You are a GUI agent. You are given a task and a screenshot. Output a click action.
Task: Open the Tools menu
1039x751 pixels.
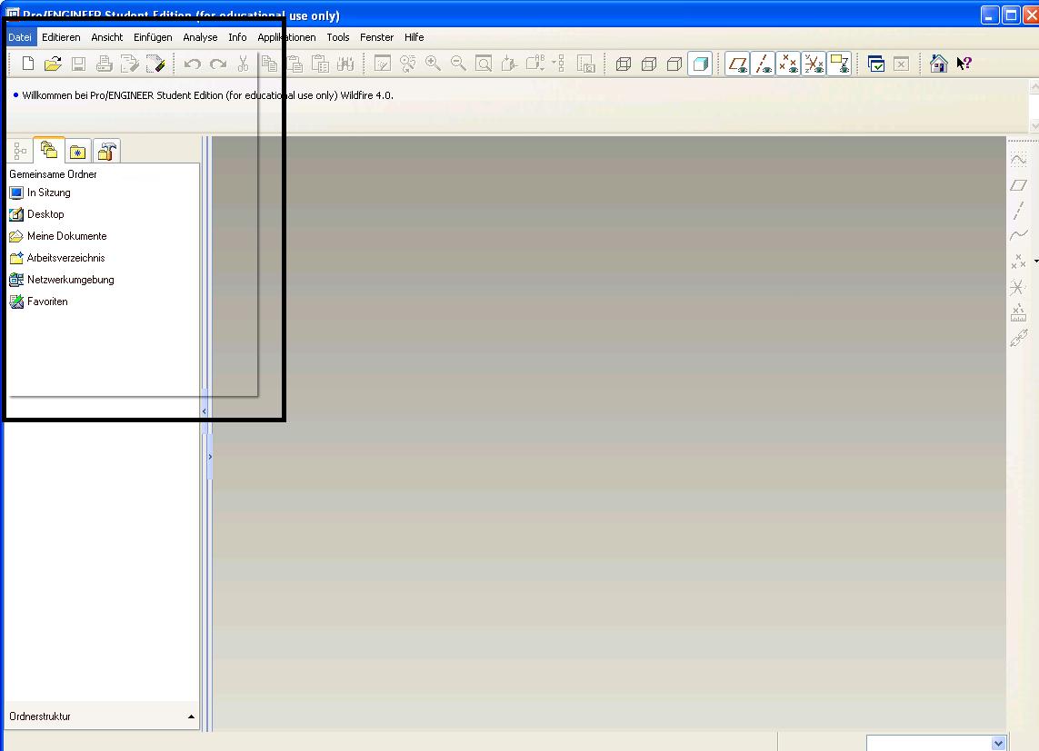338,37
